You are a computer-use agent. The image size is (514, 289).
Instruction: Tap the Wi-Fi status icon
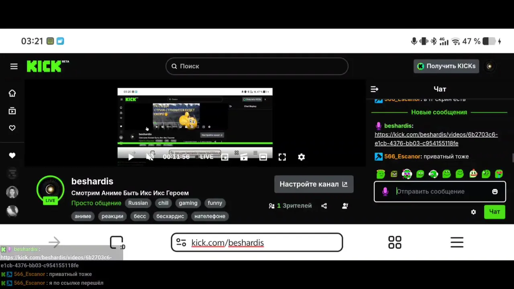click(455, 41)
